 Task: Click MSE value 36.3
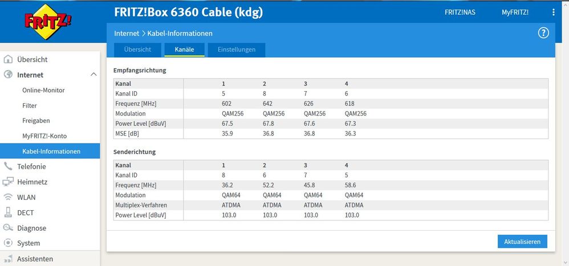coord(350,134)
